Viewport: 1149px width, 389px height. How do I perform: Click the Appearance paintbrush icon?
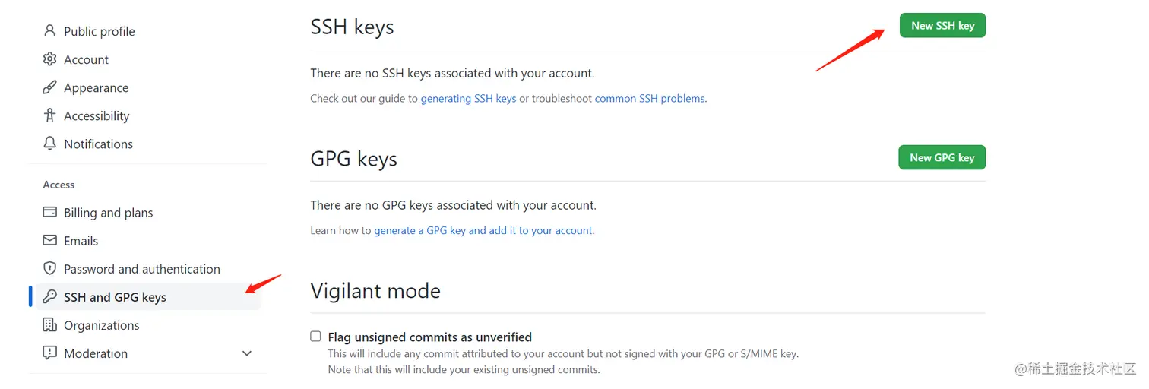click(x=50, y=87)
